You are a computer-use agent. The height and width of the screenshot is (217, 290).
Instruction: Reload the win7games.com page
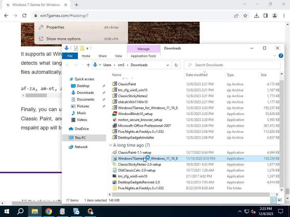pos(24,16)
